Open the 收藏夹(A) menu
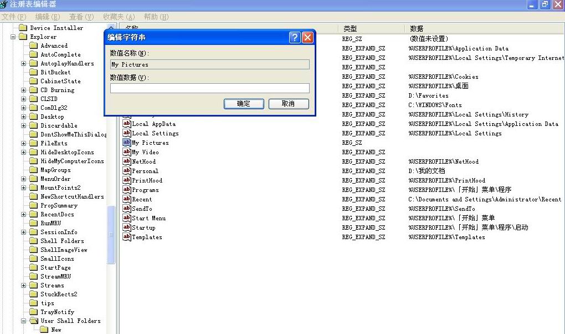The image size is (565, 334). [119, 17]
